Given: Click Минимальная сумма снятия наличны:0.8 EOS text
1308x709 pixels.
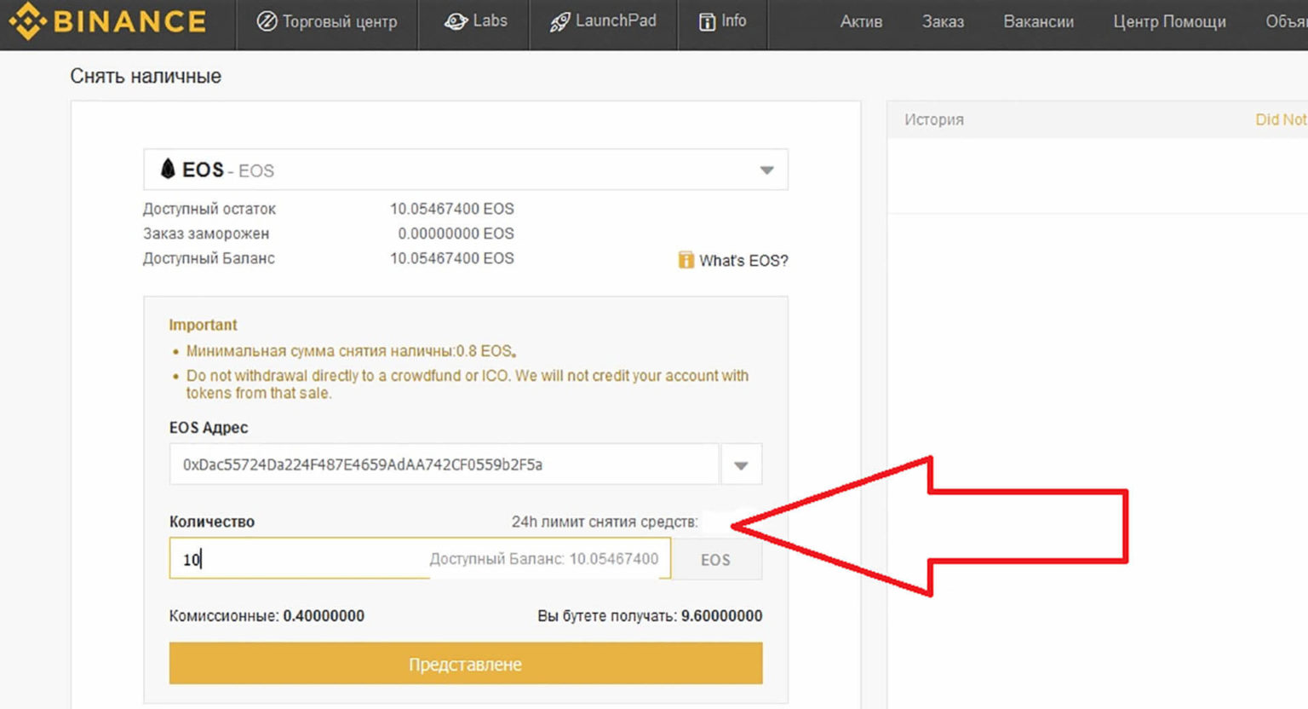Looking at the screenshot, I should point(351,351).
